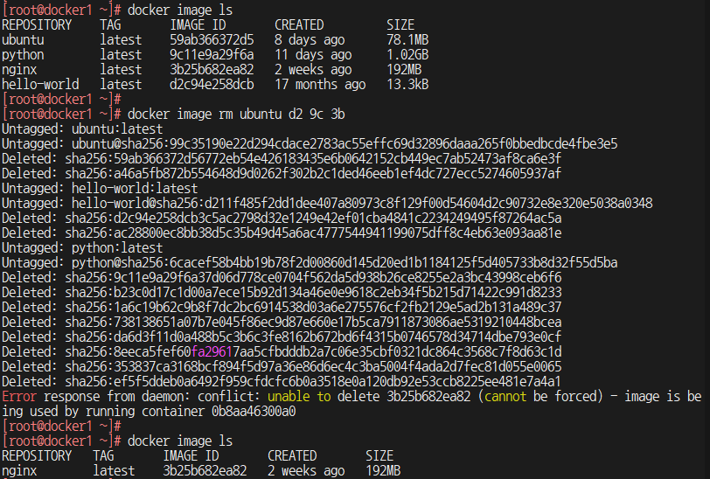Screen dimensions: 710x479
Task: Click 'Untagged: hello-world:latest' line
Action: point(100,188)
